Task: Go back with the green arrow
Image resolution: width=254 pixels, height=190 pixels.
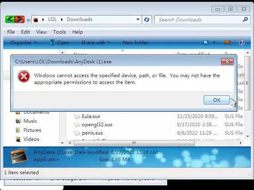Action: [10, 19]
